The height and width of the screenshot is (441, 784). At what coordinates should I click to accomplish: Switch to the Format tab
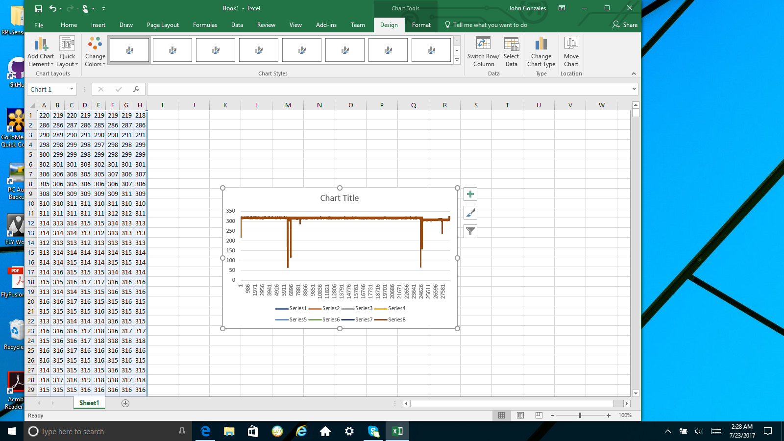click(x=421, y=24)
